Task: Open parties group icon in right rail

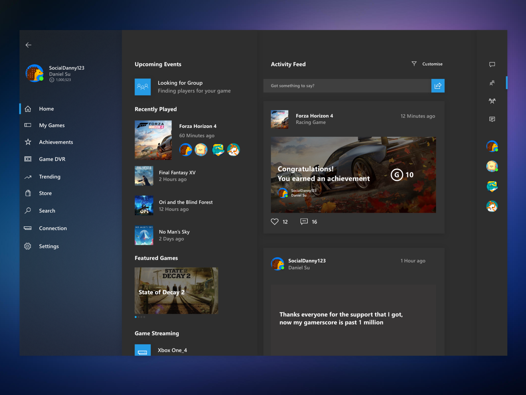Action: click(492, 101)
